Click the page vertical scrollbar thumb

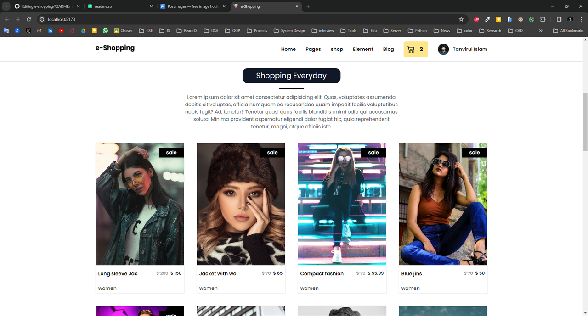(x=585, y=122)
